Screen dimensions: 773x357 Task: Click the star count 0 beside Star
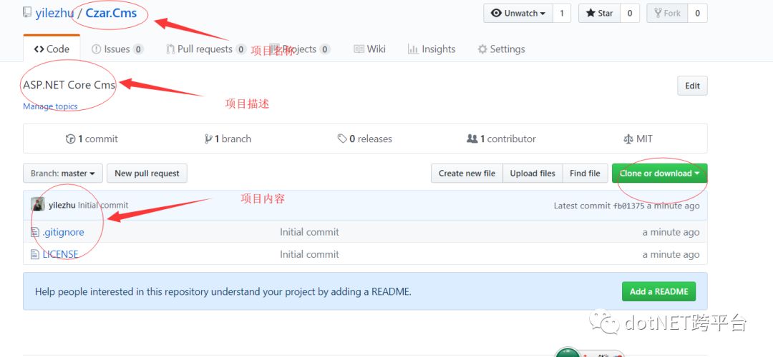(630, 14)
